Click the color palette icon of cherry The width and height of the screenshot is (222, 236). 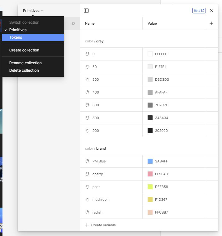click(87, 174)
